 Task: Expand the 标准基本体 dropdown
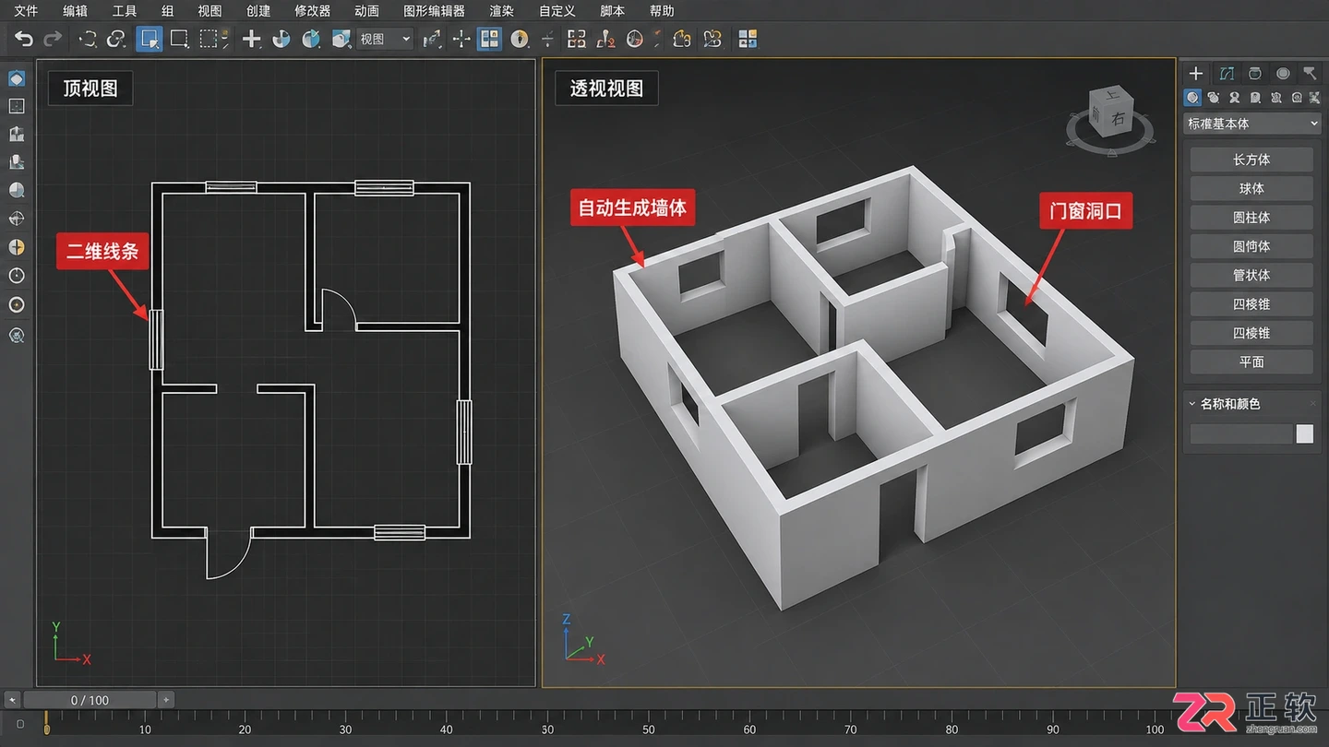[x=1251, y=124]
